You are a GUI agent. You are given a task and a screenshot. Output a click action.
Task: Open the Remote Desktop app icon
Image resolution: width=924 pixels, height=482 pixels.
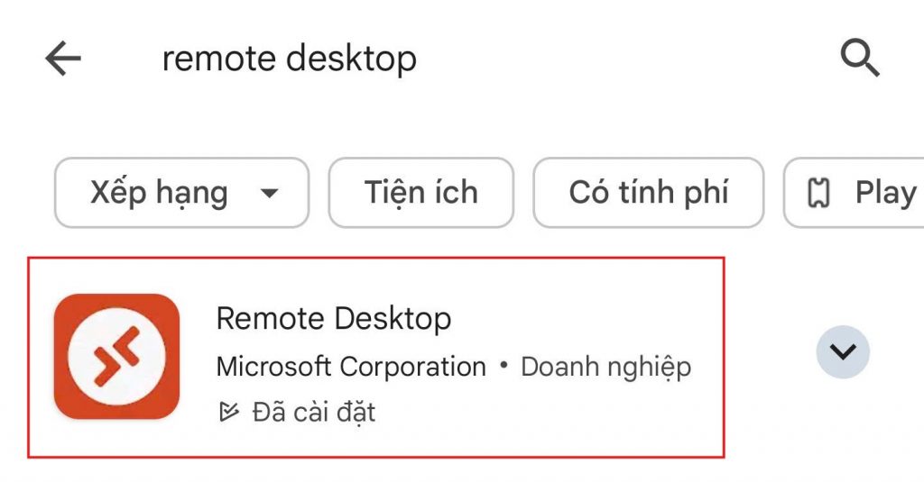pyautogui.click(x=116, y=356)
